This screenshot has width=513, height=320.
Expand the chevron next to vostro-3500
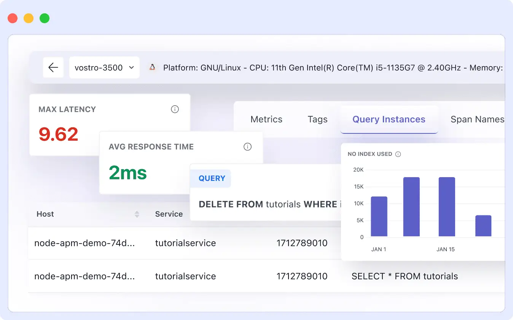pos(132,68)
